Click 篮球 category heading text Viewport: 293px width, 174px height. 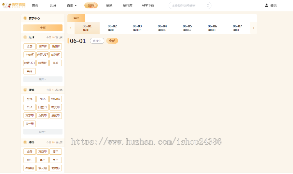[31, 90]
